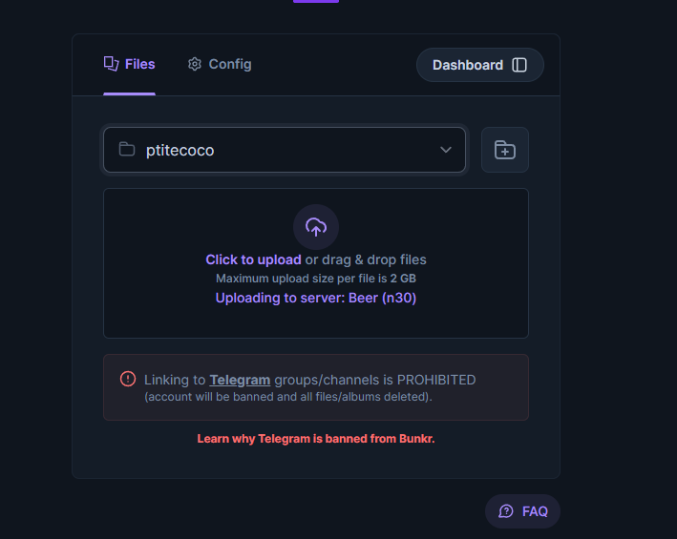Click inside the drag & drop upload area

click(x=316, y=263)
